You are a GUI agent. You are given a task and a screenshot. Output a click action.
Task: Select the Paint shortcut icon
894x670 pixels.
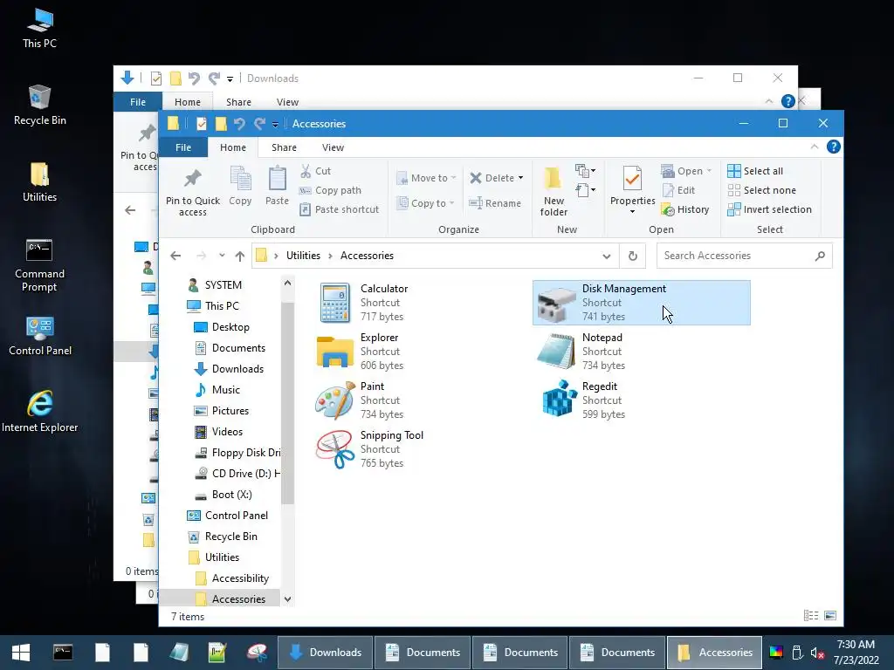pyautogui.click(x=335, y=401)
